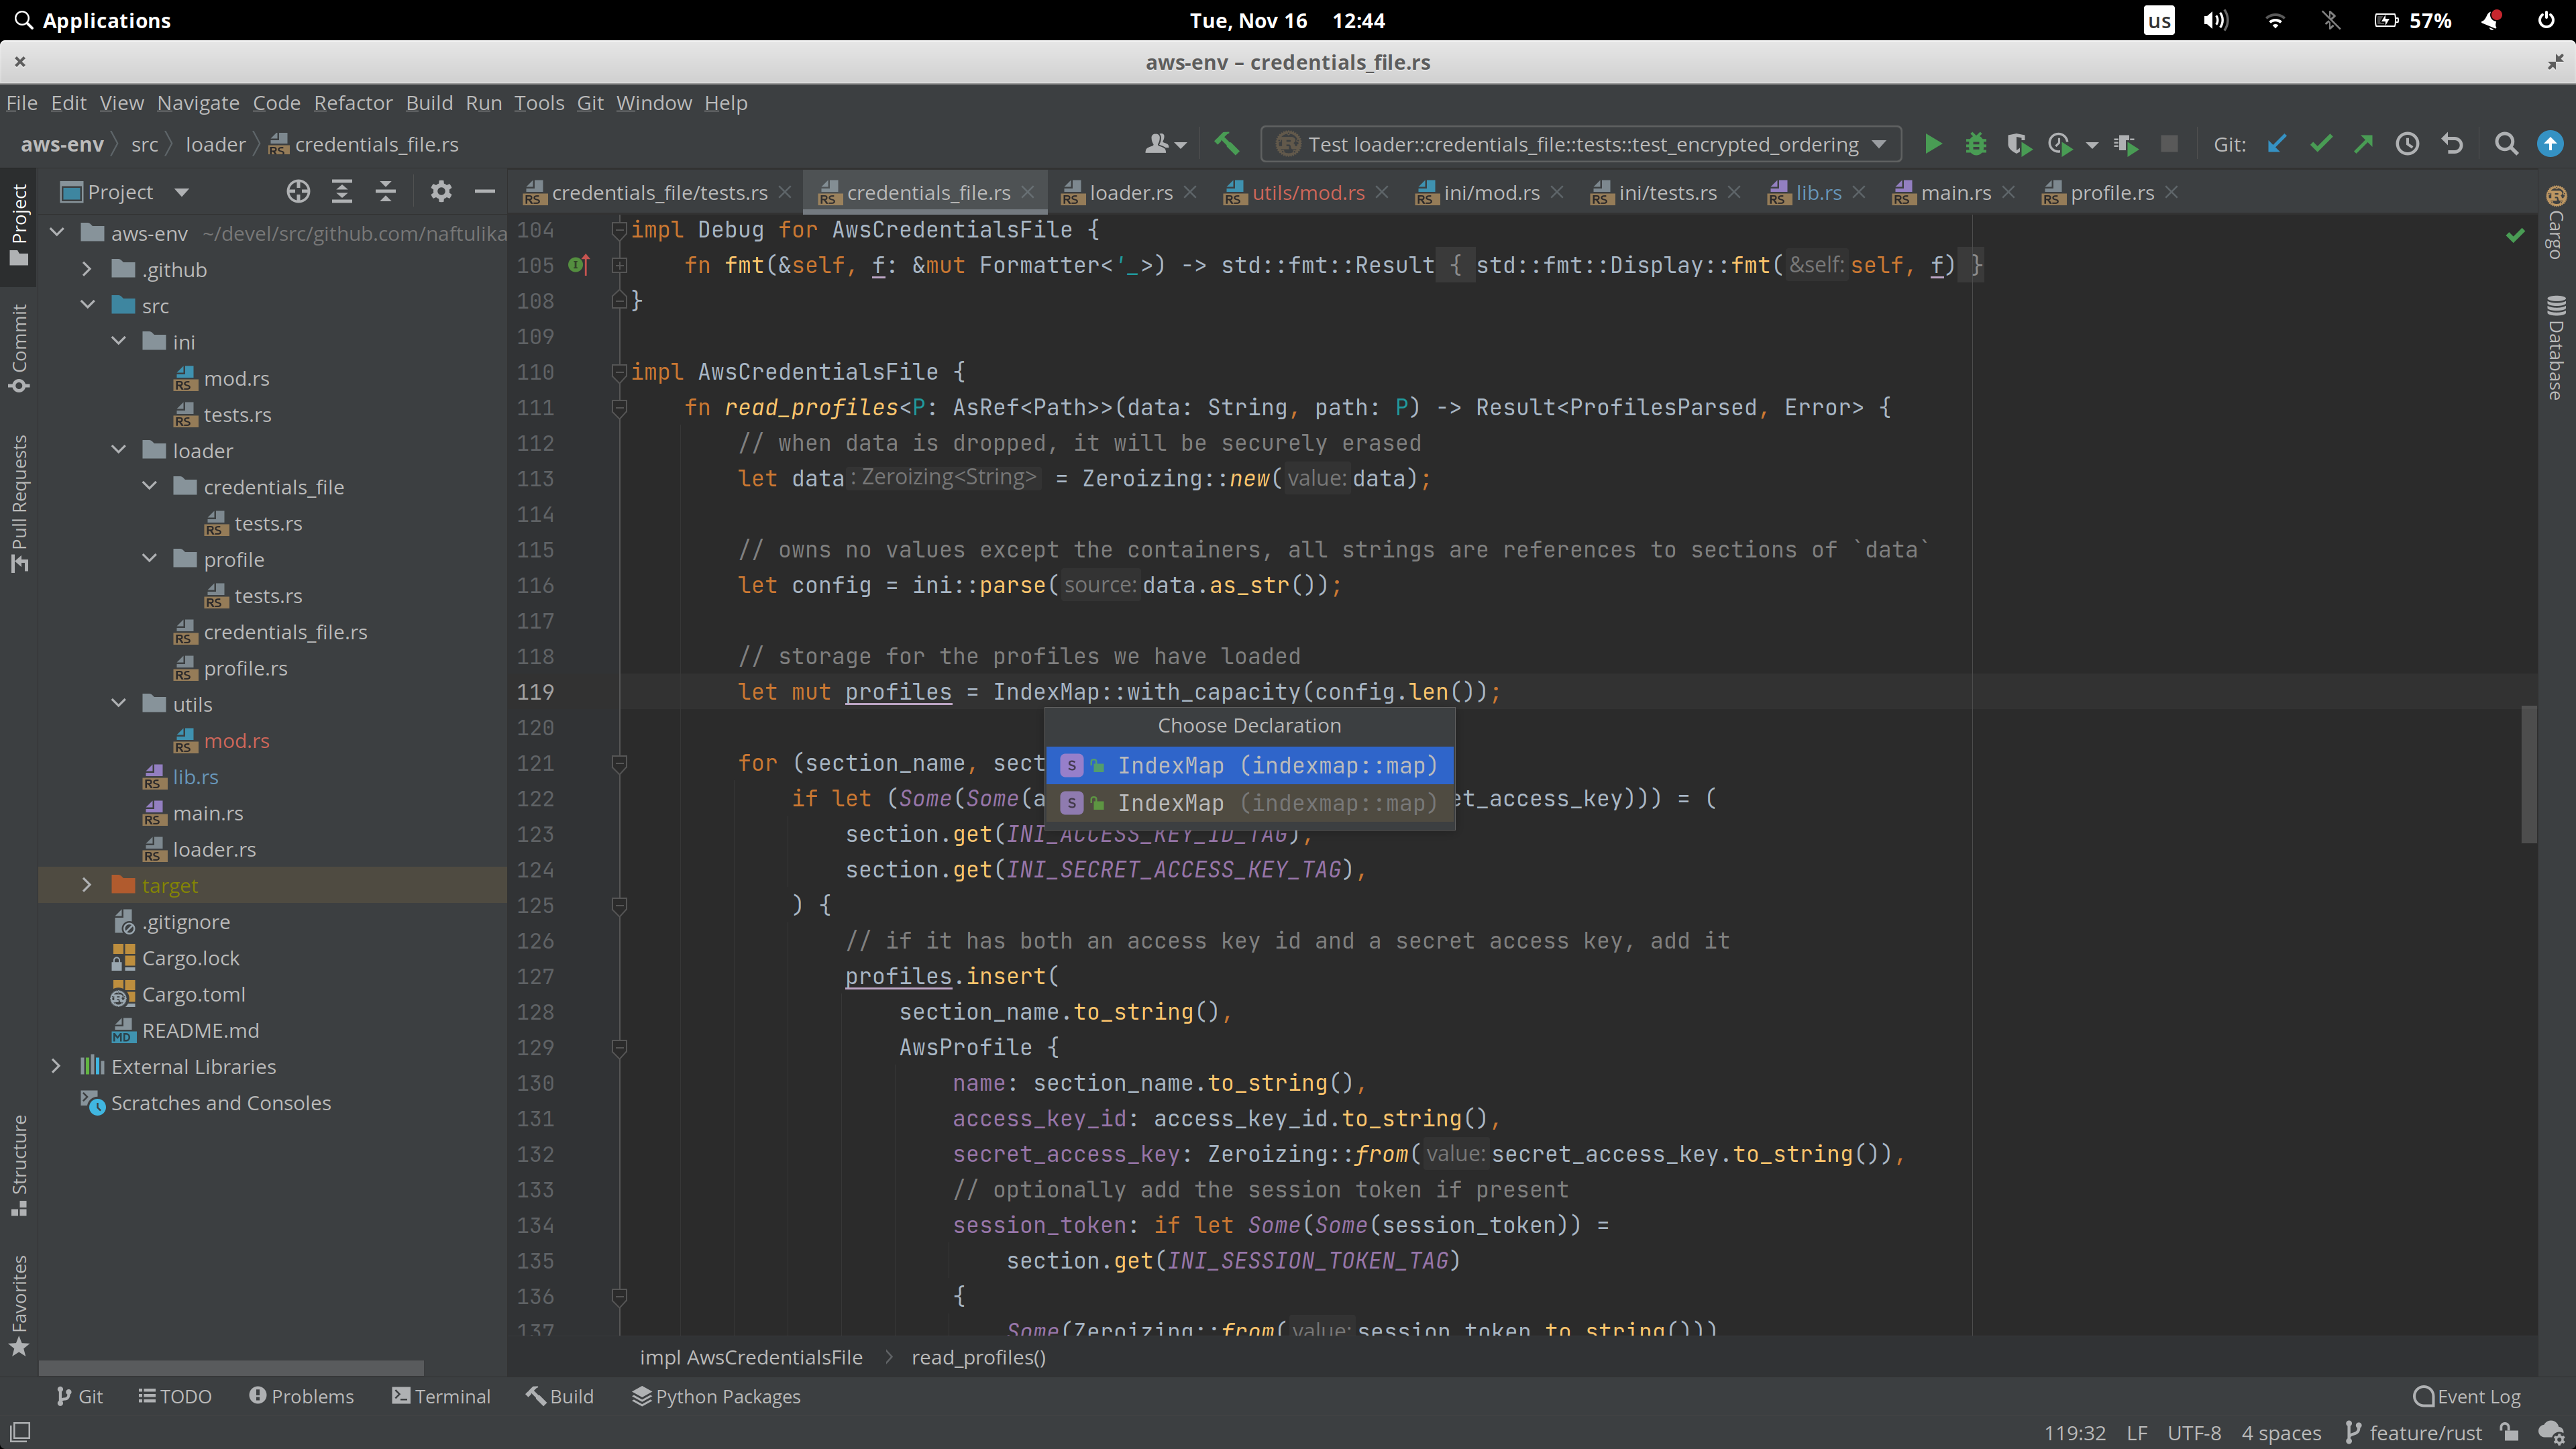Screen dimensions: 2576x1449
Task: Toggle the Cargo tool window on right
Action: pyautogui.click(x=2556, y=223)
